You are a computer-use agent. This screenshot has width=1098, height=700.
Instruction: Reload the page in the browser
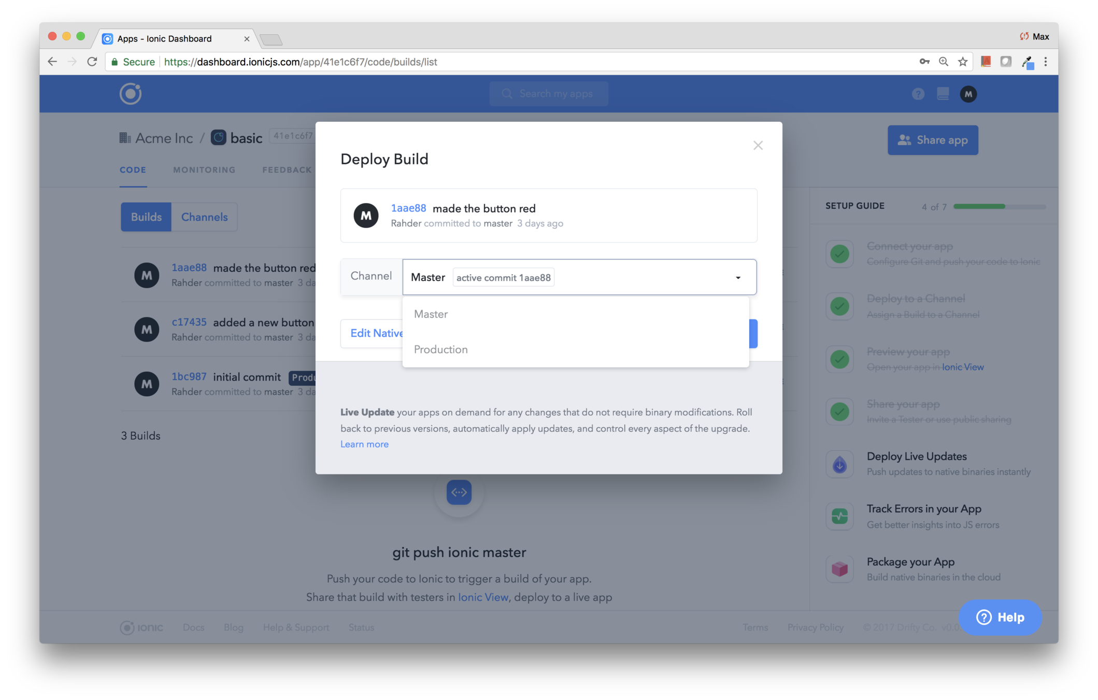(x=92, y=62)
